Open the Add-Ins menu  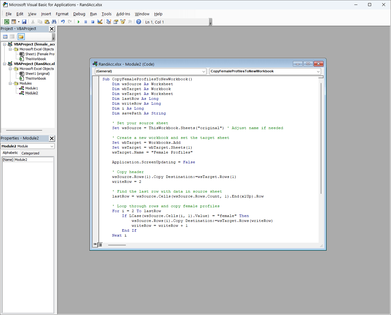123,14
